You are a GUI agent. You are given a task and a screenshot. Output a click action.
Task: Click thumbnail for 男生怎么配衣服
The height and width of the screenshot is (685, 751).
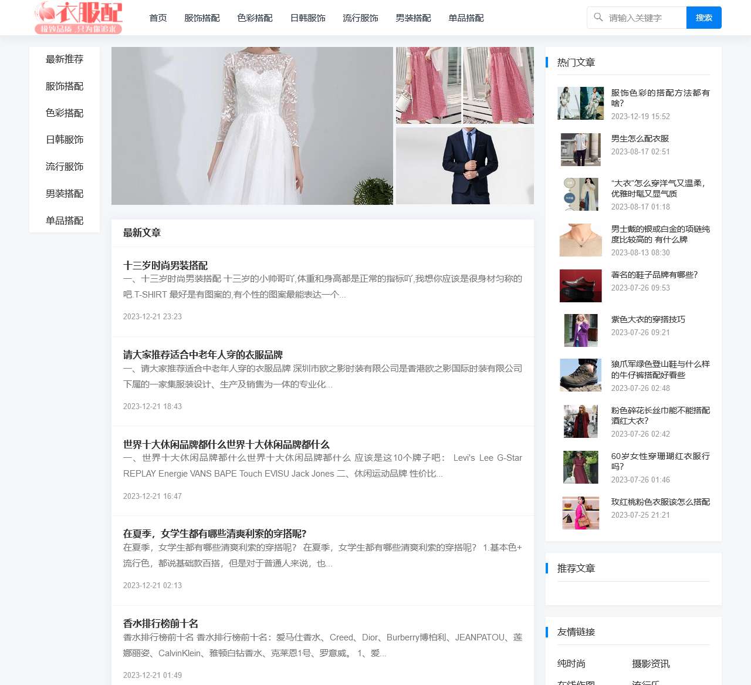tap(581, 149)
